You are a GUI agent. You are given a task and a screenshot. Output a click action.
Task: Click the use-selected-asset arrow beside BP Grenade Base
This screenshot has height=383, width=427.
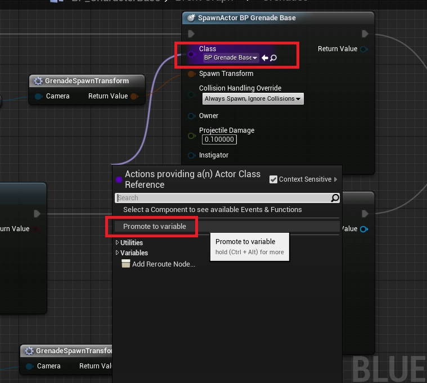point(265,58)
